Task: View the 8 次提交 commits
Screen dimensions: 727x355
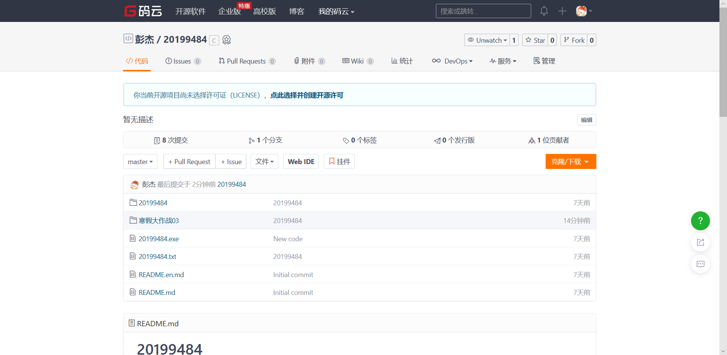Action: click(x=171, y=140)
